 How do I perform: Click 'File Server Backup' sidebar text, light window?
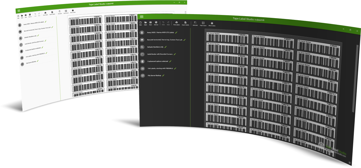coord(31,62)
